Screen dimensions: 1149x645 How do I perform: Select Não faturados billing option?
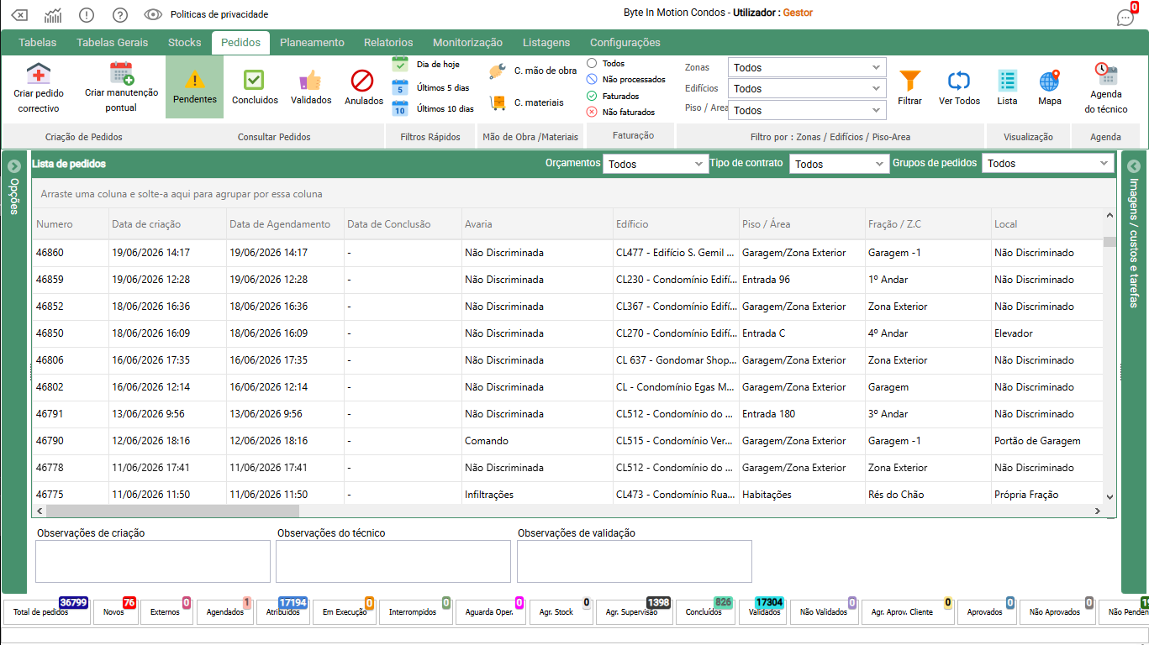pyautogui.click(x=592, y=112)
